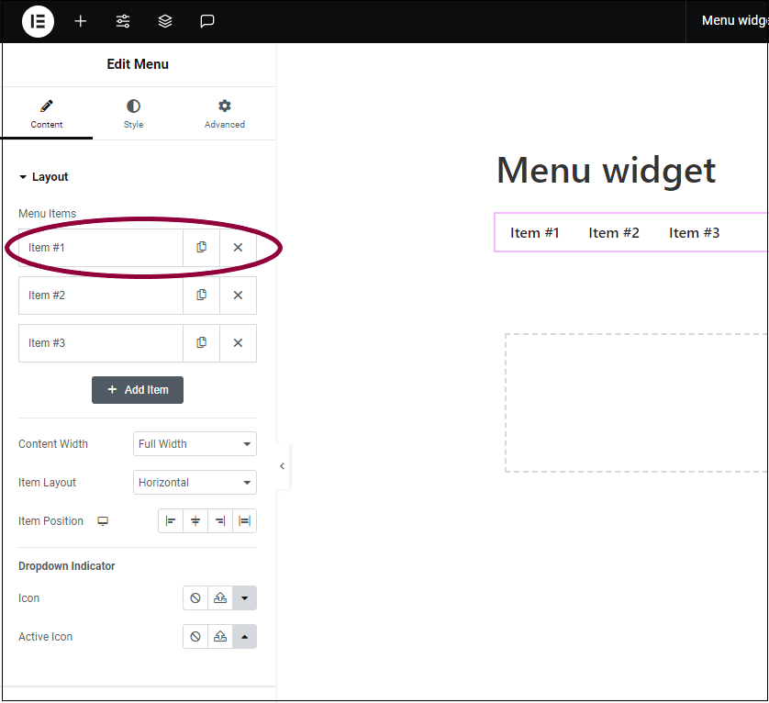Align item position to start

click(171, 521)
